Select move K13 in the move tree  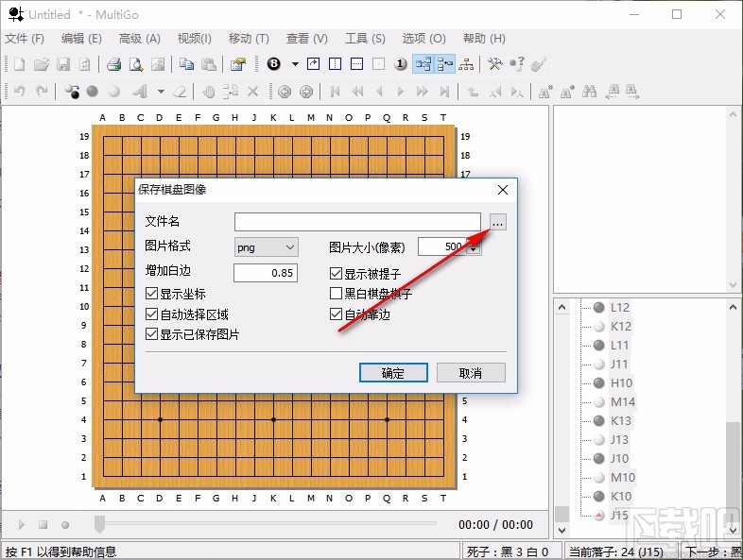621,420
